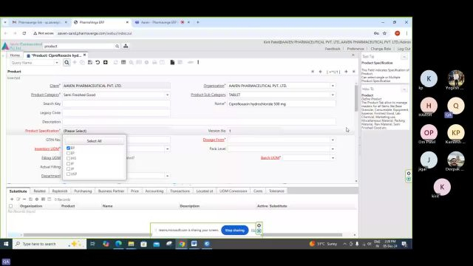Open the Tolerance tab
Image resolution: width=473 pixels, height=266 pixels.
pos(276,191)
